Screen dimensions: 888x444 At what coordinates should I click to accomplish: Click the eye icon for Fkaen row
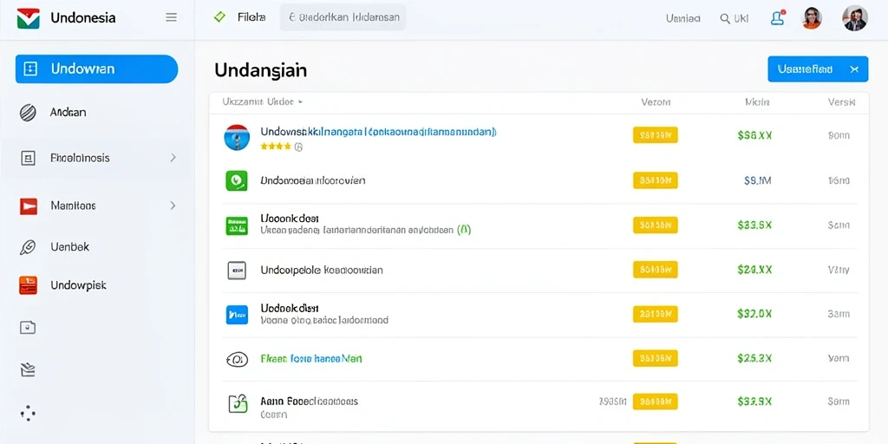click(x=237, y=359)
